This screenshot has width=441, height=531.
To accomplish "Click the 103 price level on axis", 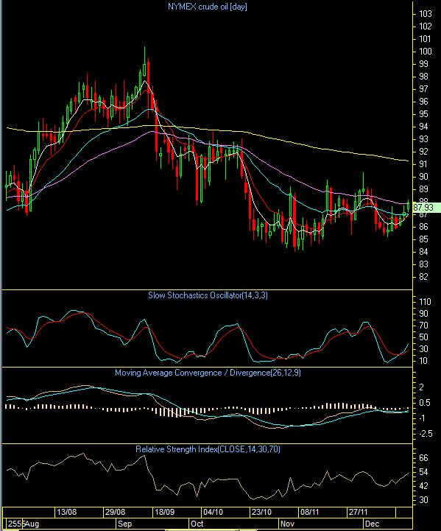I will [x=426, y=14].
